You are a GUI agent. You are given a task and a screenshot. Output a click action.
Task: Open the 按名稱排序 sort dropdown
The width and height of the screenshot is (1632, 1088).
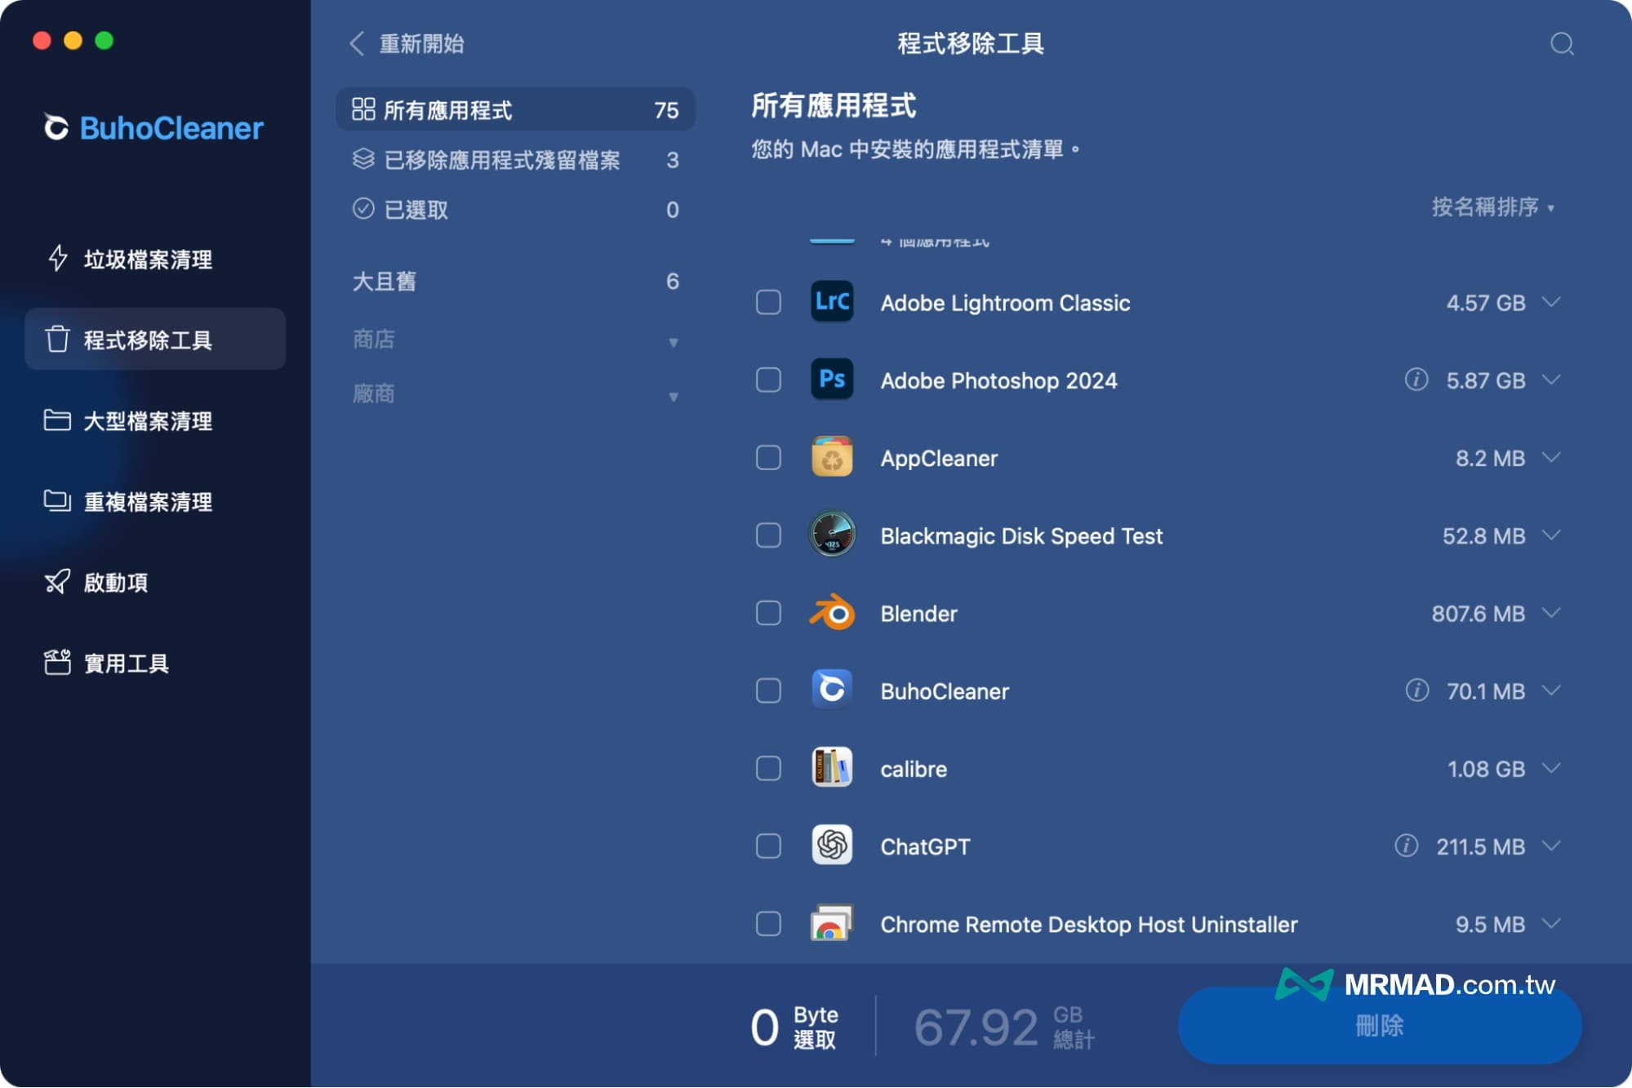1492,207
